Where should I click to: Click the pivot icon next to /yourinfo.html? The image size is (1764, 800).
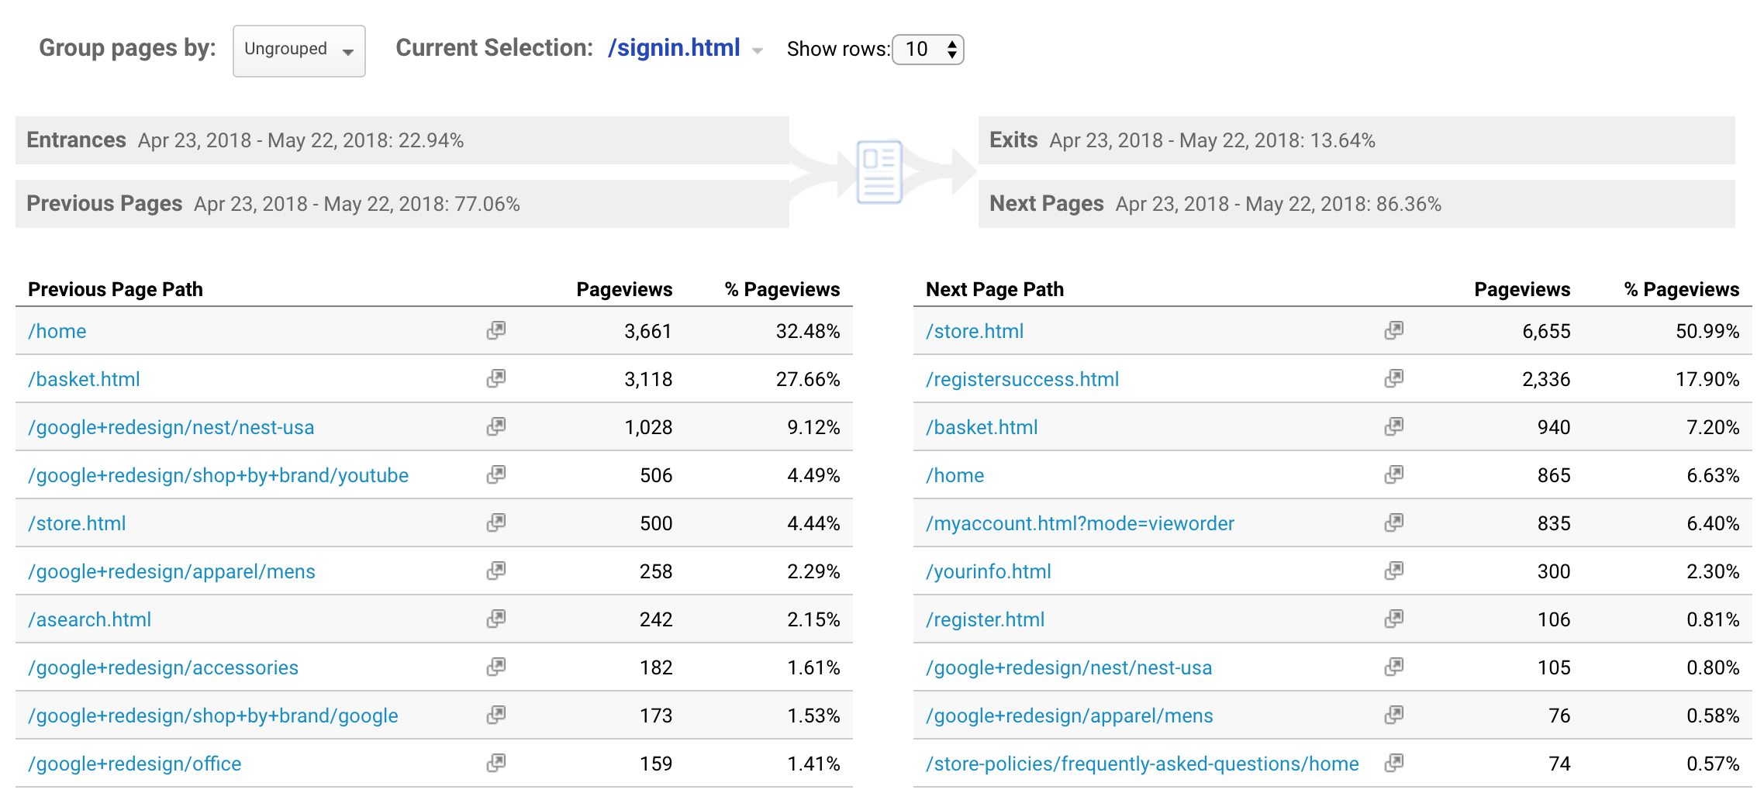click(x=1394, y=571)
